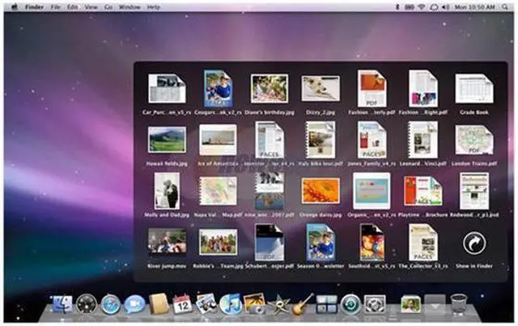The width and height of the screenshot is (518, 326).
Task: Open the Schubert PDF file
Action: [269, 242]
